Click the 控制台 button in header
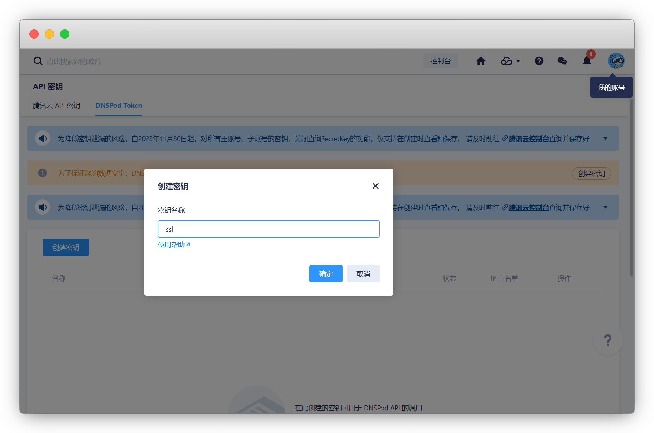Viewport: 654px width, 433px height. click(x=440, y=61)
